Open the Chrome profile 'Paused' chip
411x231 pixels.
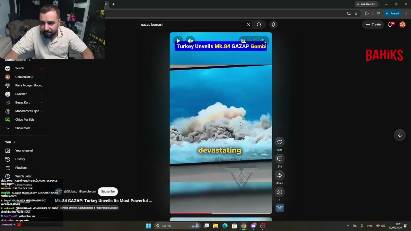click(x=392, y=13)
